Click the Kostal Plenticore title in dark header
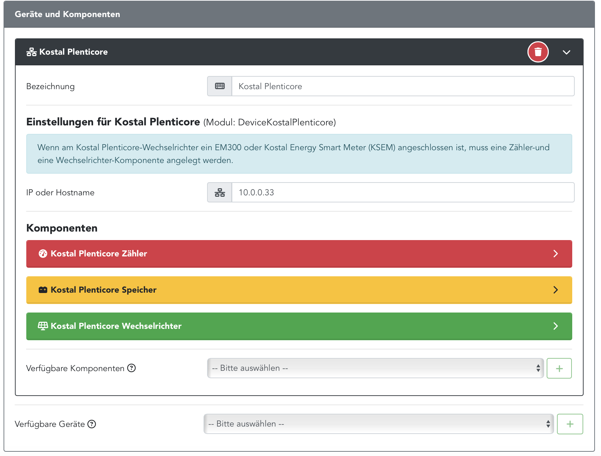 (73, 52)
